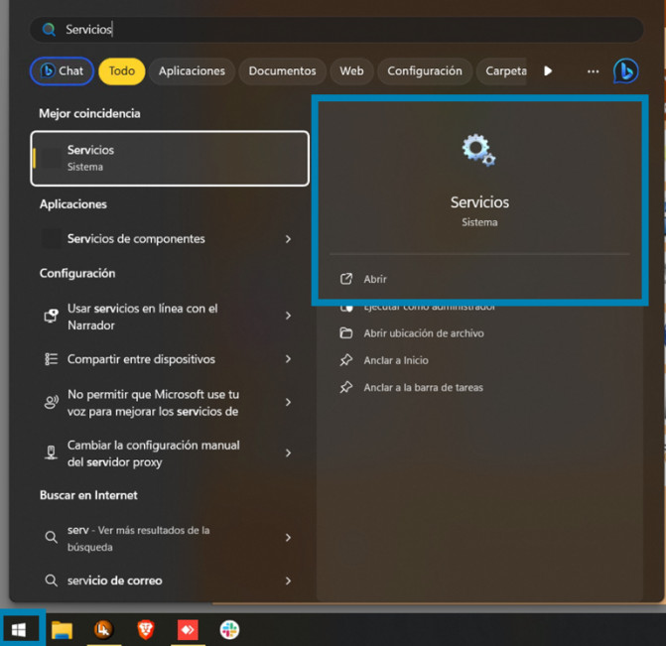Click the Bing icon in search panel
Image resolution: width=666 pixels, height=646 pixels.
tap(624, 71)
